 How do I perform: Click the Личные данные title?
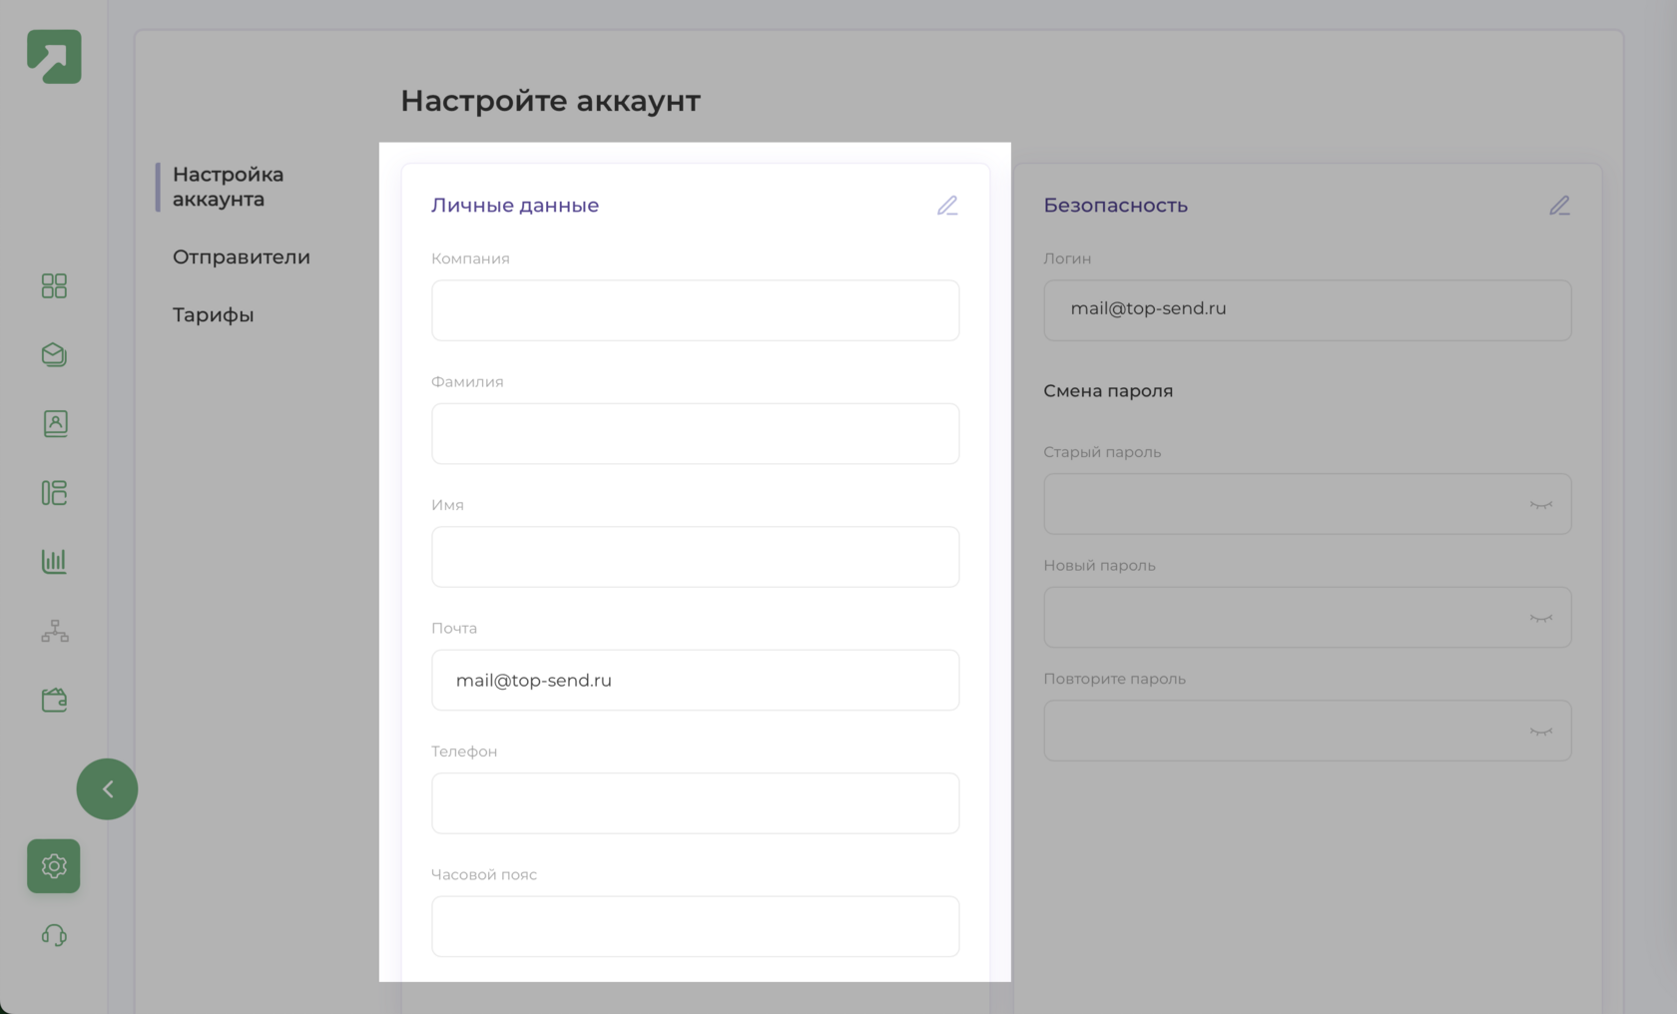pos(515,206)
